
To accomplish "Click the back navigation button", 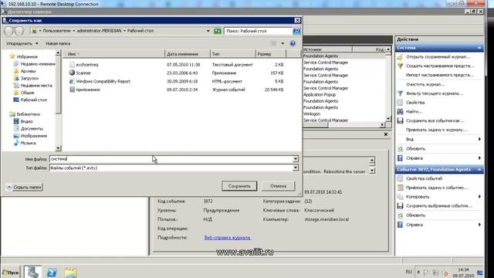I will pos(8,31).
